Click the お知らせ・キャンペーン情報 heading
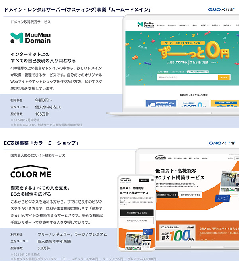Image resolution: width=239 pixels, height=267 pixels. [194, 95]
